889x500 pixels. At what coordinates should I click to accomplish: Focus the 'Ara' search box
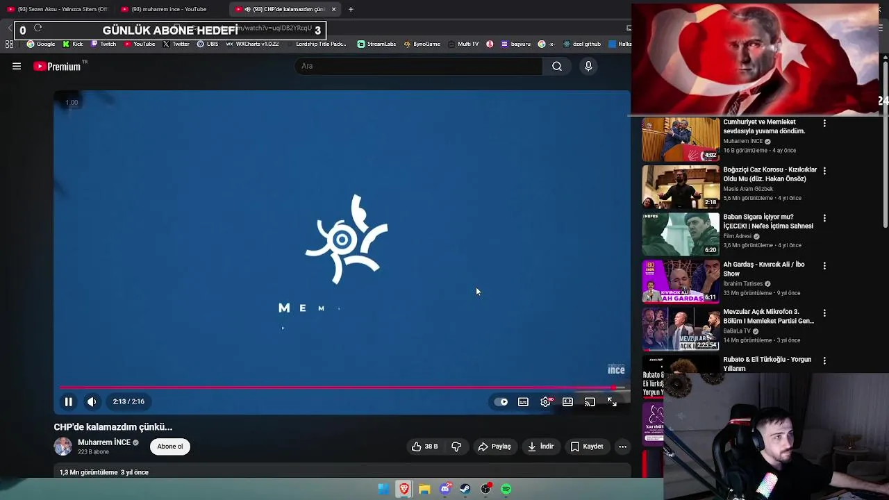point(419,66)
